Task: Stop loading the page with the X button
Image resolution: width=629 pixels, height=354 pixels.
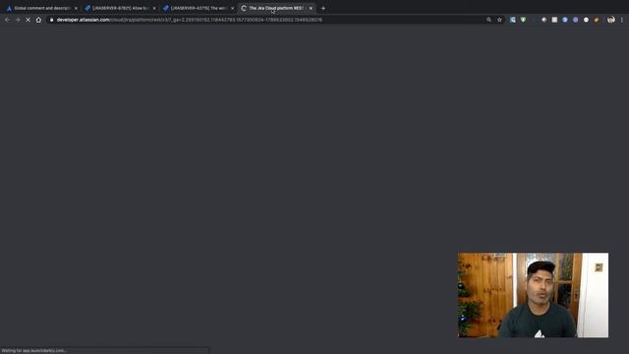Action: pyautogui.click(x=29, y=20)
